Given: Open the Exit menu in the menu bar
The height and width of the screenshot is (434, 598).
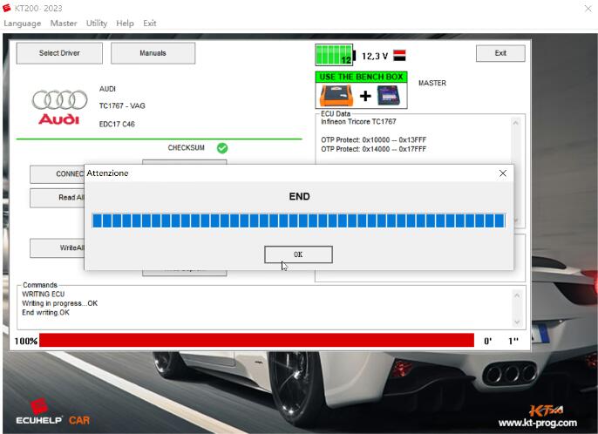Looking at the screenshot, I should (150, 24).
